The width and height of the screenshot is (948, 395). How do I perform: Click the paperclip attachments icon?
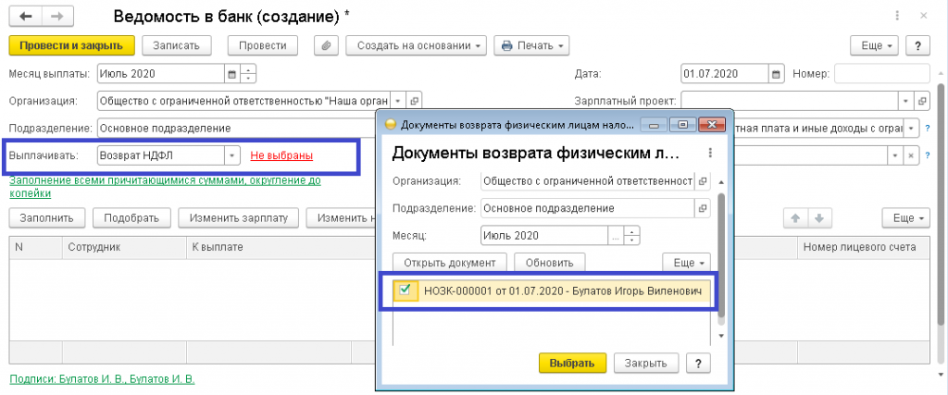click(326, 45)
